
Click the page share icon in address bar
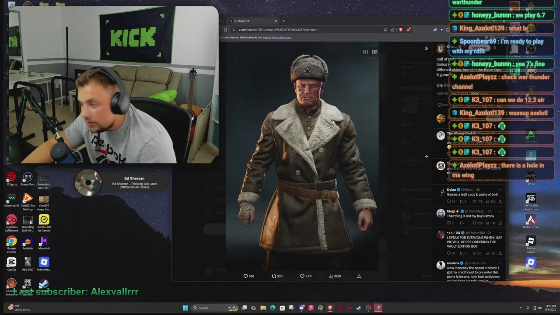click(393, 30)
